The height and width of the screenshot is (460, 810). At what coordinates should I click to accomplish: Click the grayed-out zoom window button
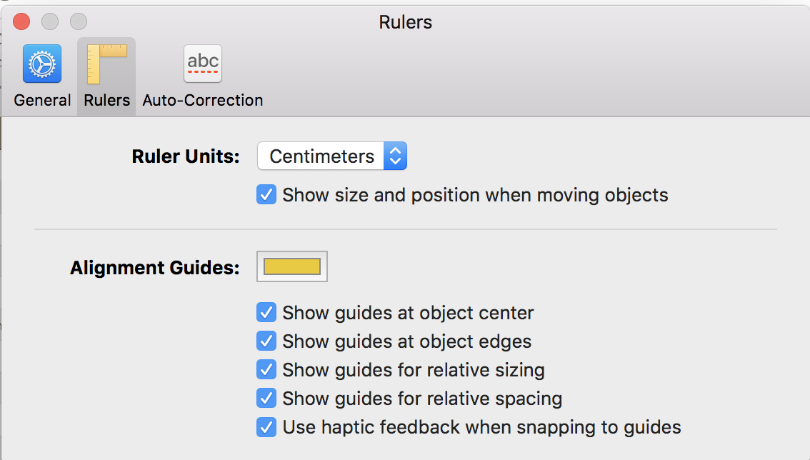(78, 21)
